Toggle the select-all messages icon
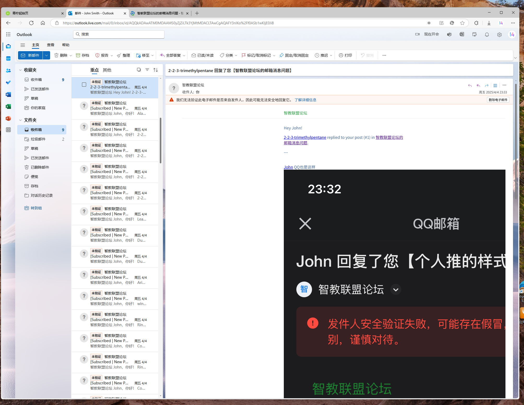524x405 pixels. point(139,70)
